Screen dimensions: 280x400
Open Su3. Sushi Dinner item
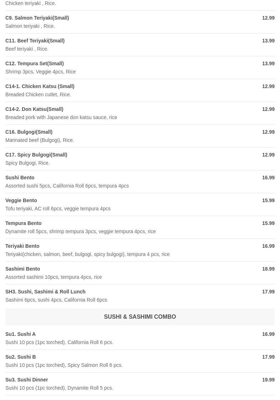tap(27, 380)
